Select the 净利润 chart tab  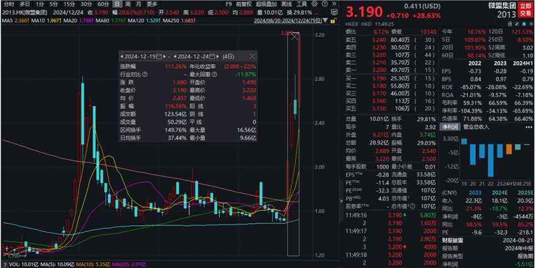tap(449, 127)
